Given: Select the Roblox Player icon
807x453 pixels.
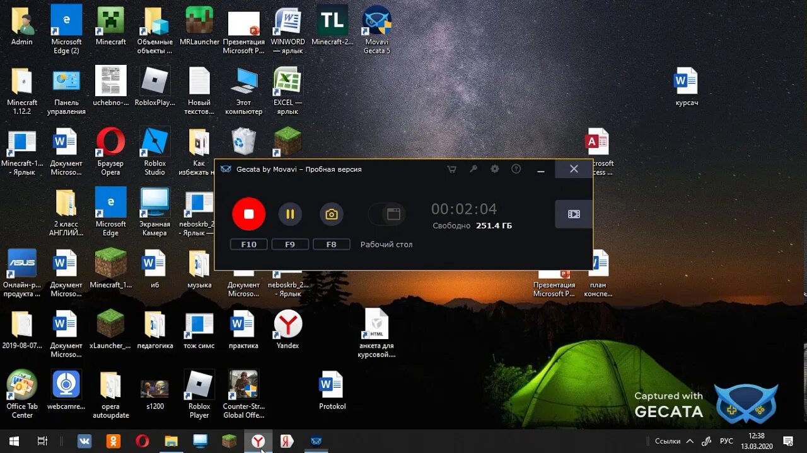Looking at the screenshot, I should 199,394.
